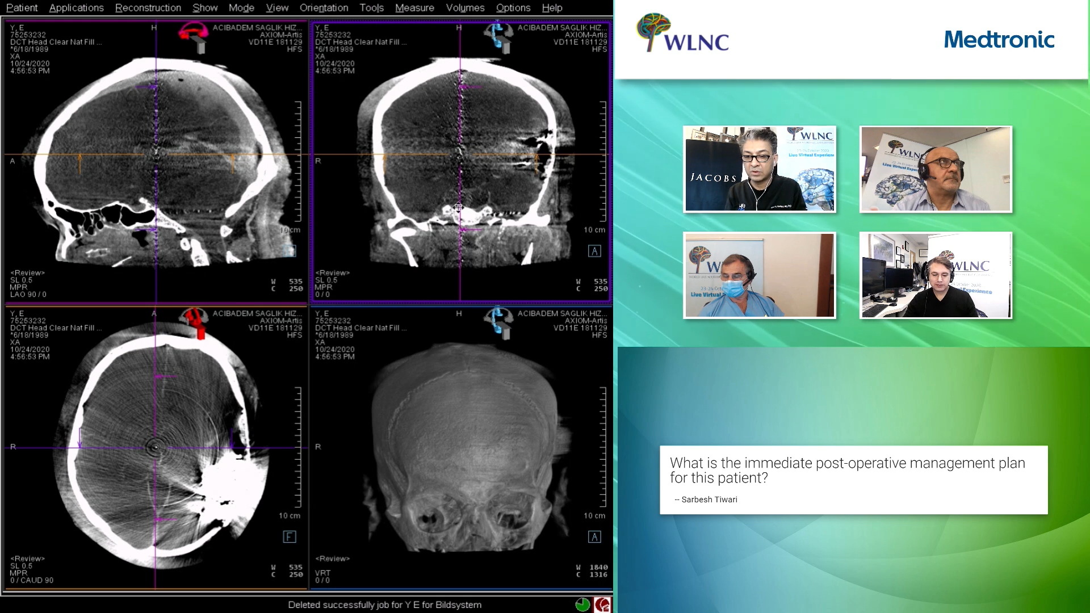
Task: Click the red C-arm icon in status bar
Action: [602, 604]
